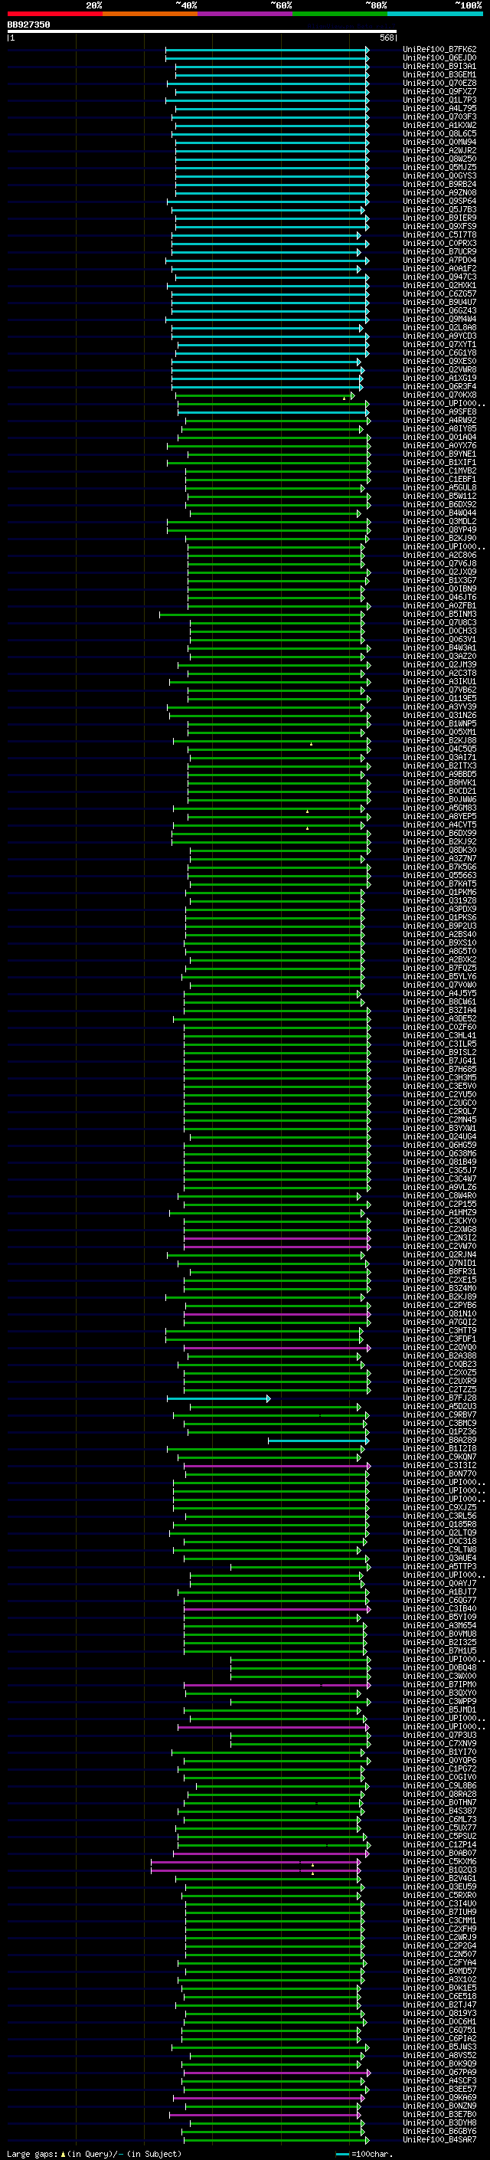Select the UniRef100_B4SAR7 label
490x2160 pixels.
[439, 2140]
